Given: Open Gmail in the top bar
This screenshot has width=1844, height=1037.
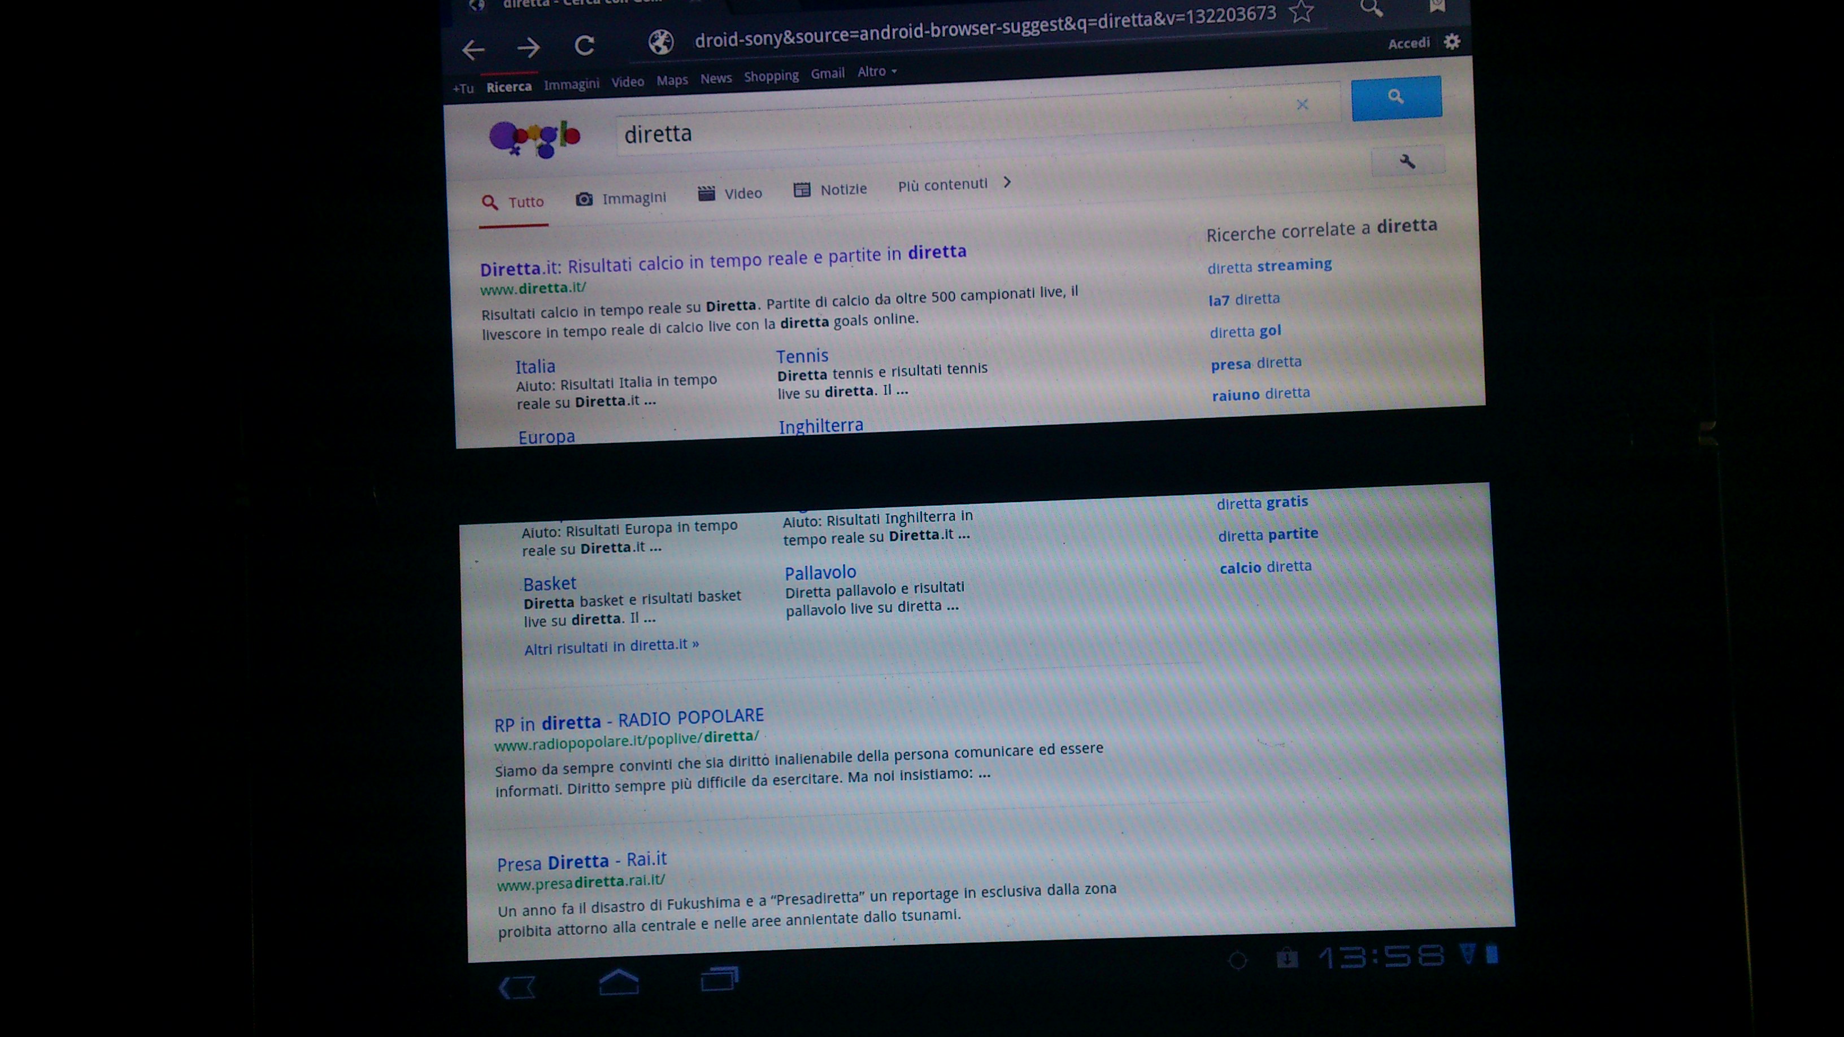Looking at the screenshot, I should pos(828,74).
